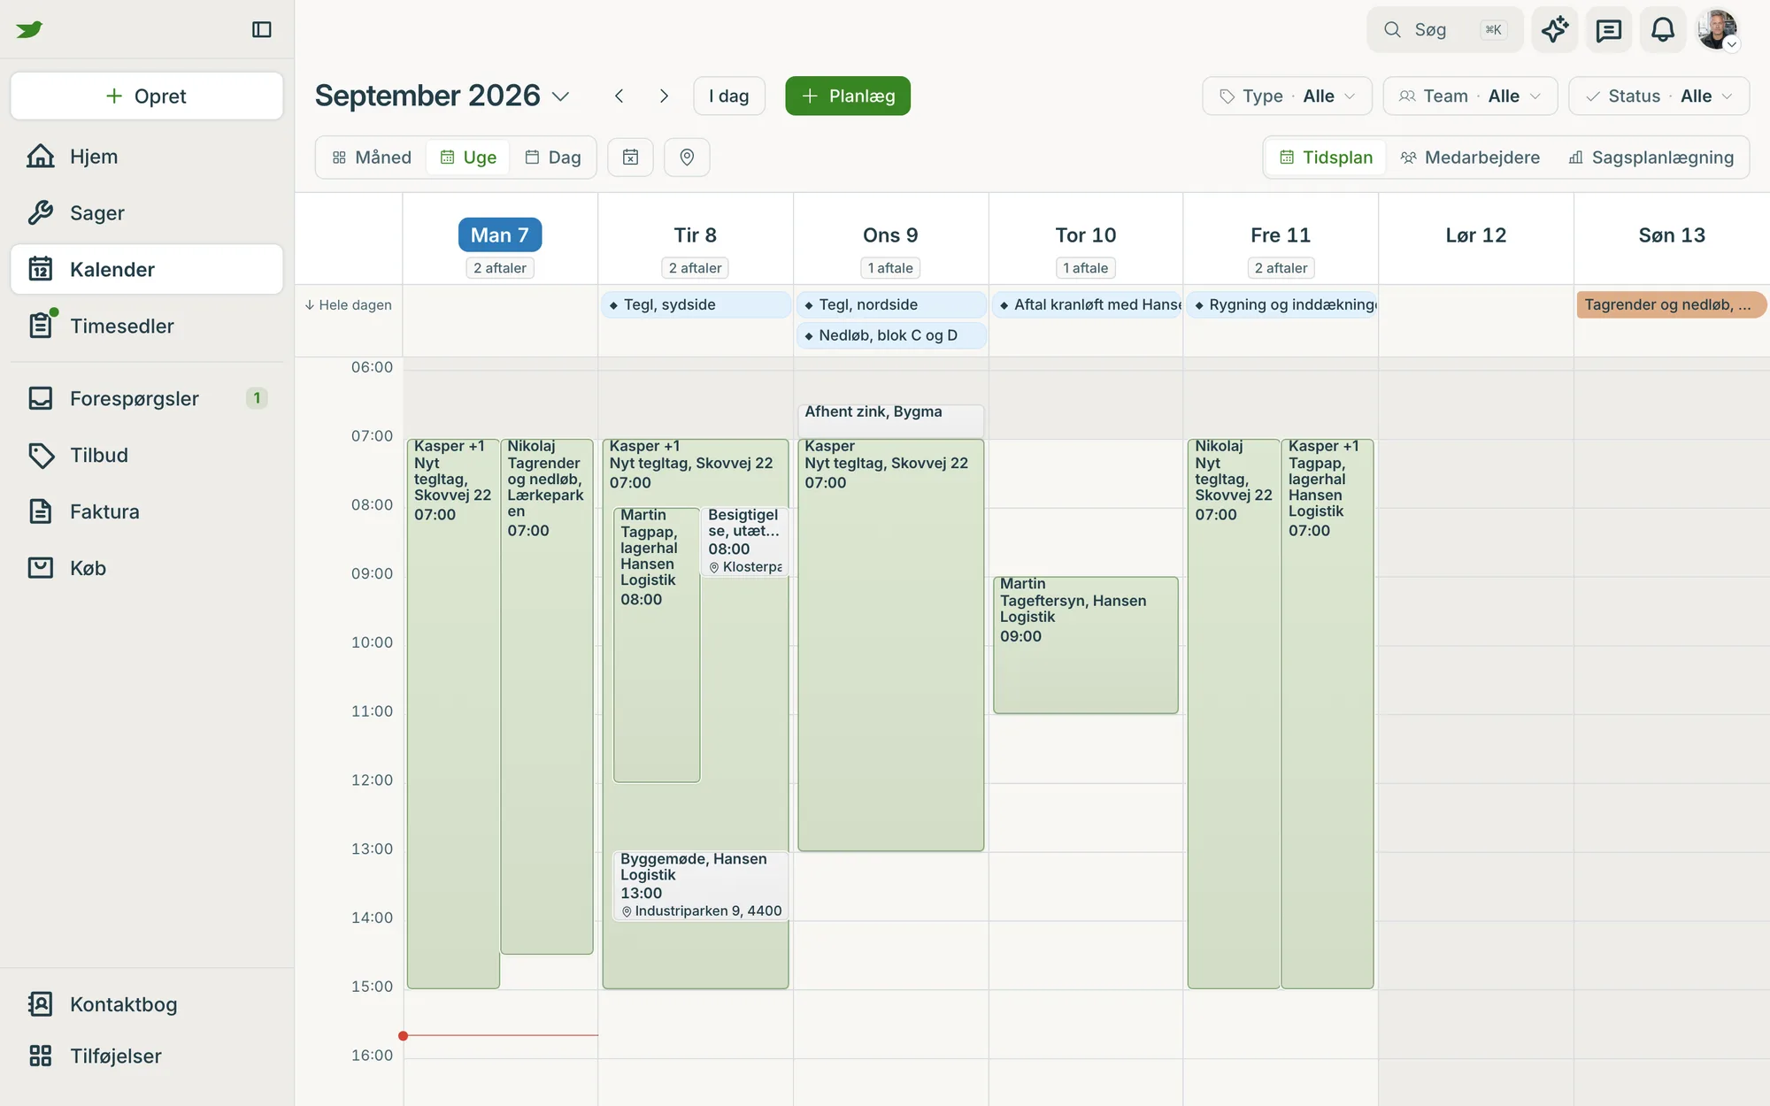Open Afhent zink, Bygma event
Viewport: 1770px width, 1106px height.
(x=890, y=421)
